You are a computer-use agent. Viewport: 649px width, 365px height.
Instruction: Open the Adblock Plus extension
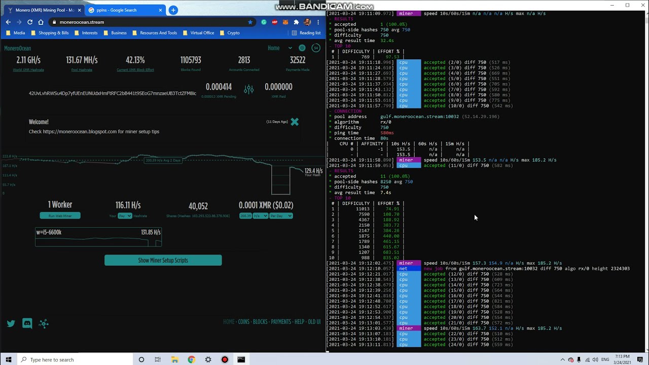(x=275, y=22)
